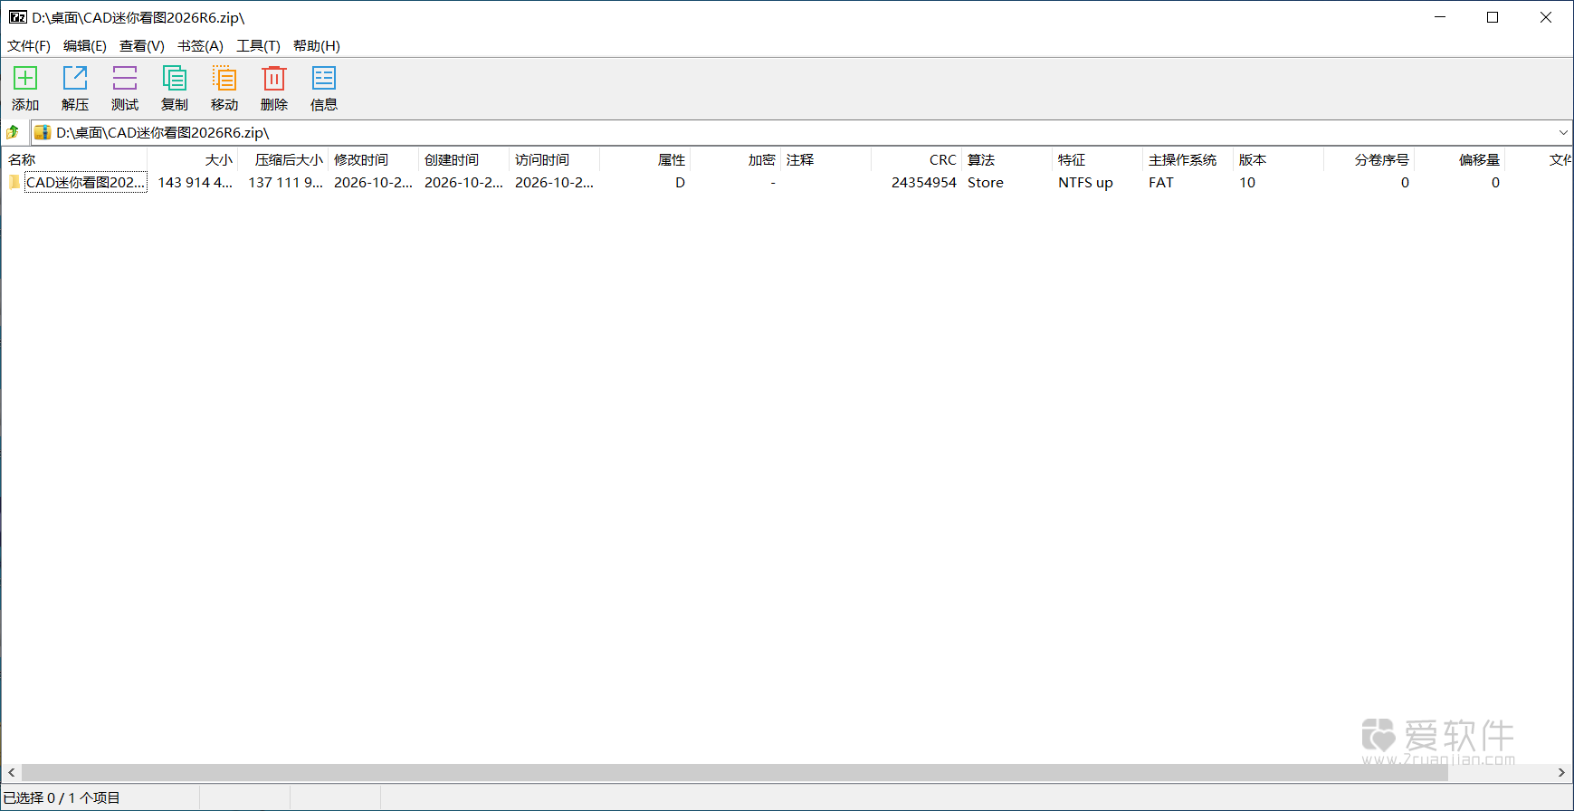Select the CAD迷你看图202... row name

click(86, 182)
